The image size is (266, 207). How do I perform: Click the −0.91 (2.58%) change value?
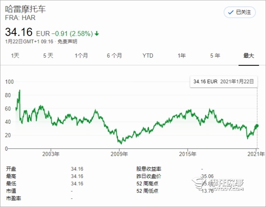pos(72,34)
